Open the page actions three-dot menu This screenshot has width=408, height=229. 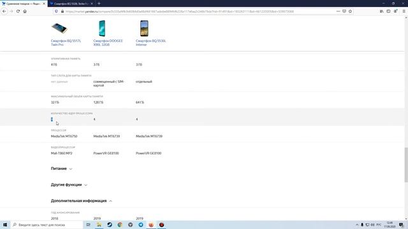338,11
